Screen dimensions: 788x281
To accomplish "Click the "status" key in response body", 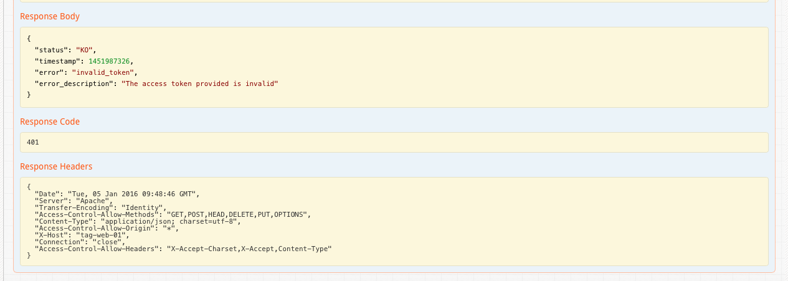I will [51, 50].
